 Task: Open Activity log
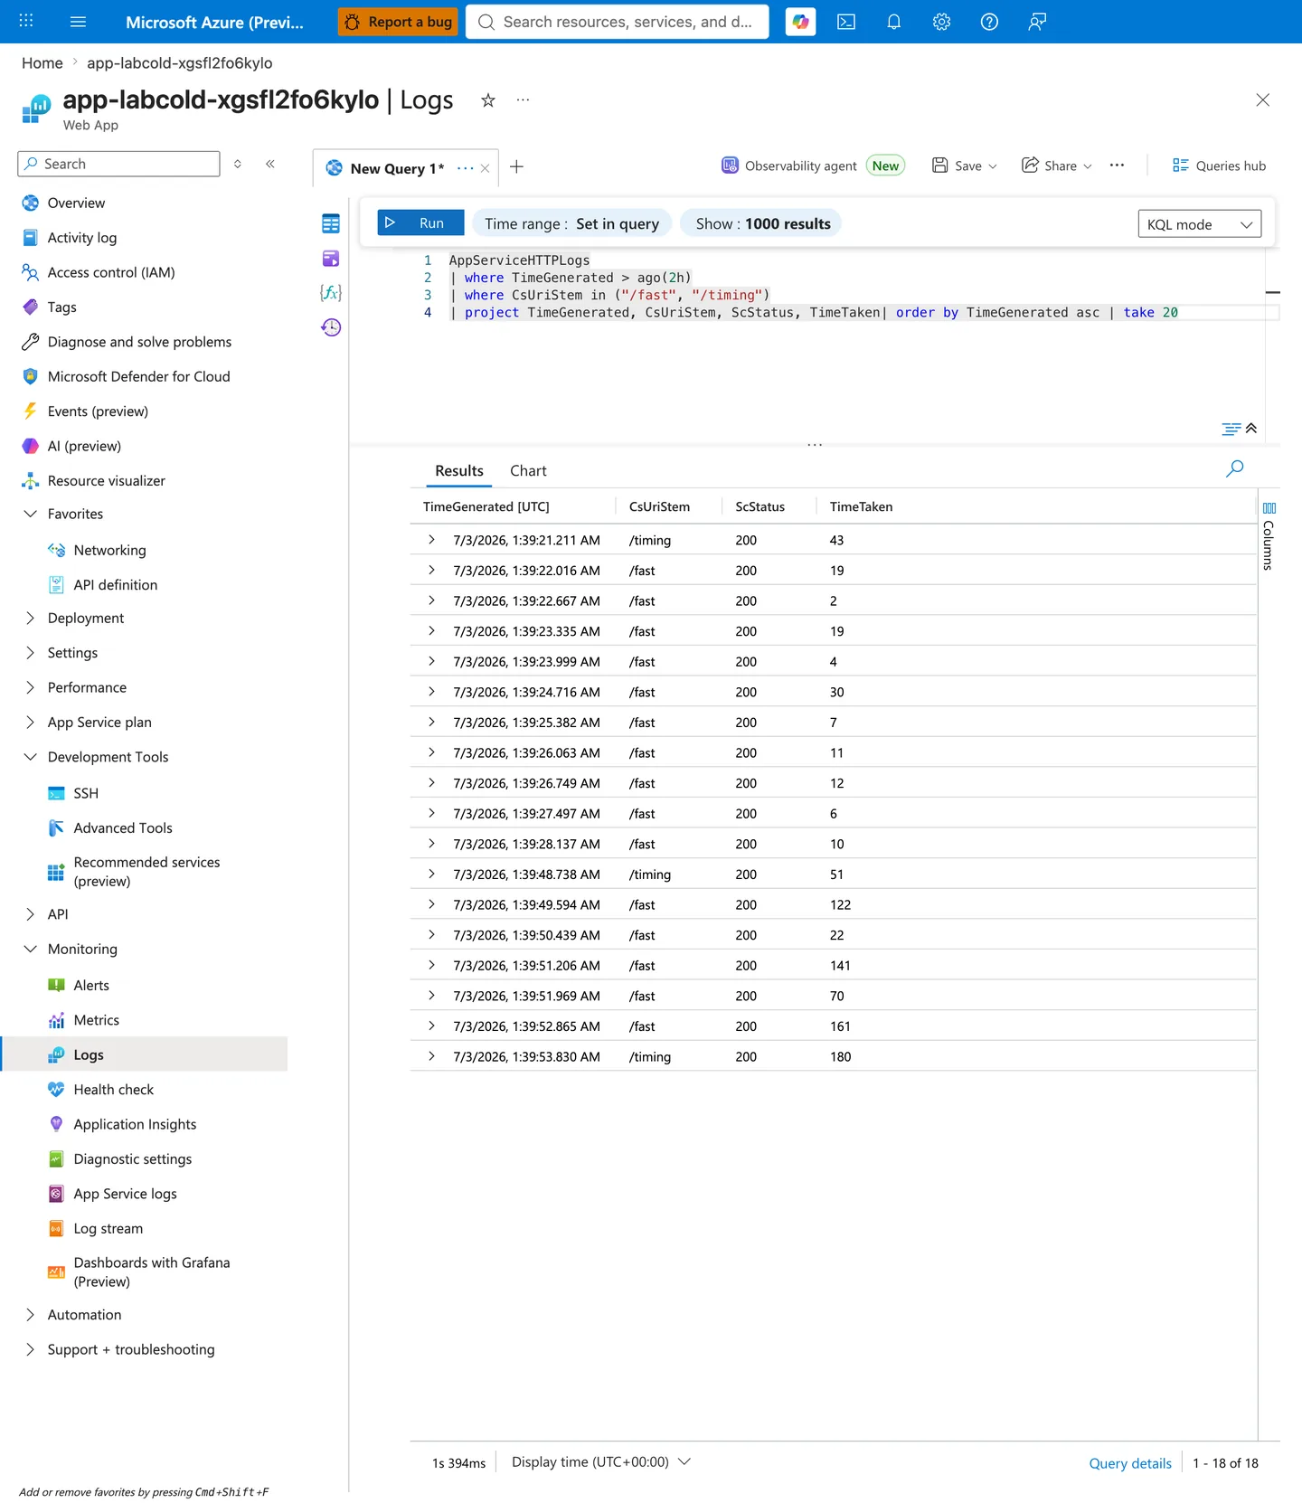click(x=82, y=238)
